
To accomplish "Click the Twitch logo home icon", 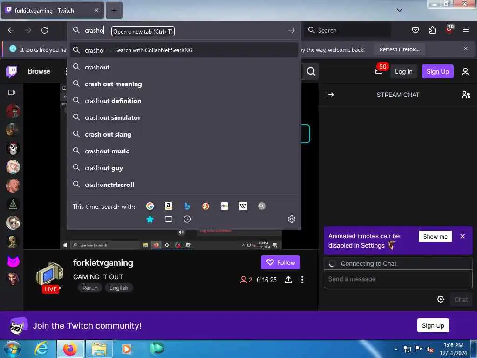I will pos(12,71).
